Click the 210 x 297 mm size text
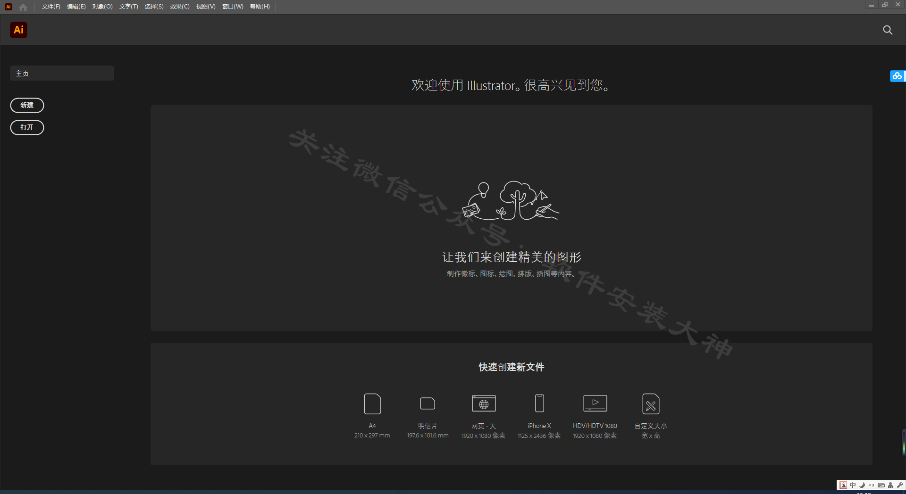906x494 pixels. 372,436
